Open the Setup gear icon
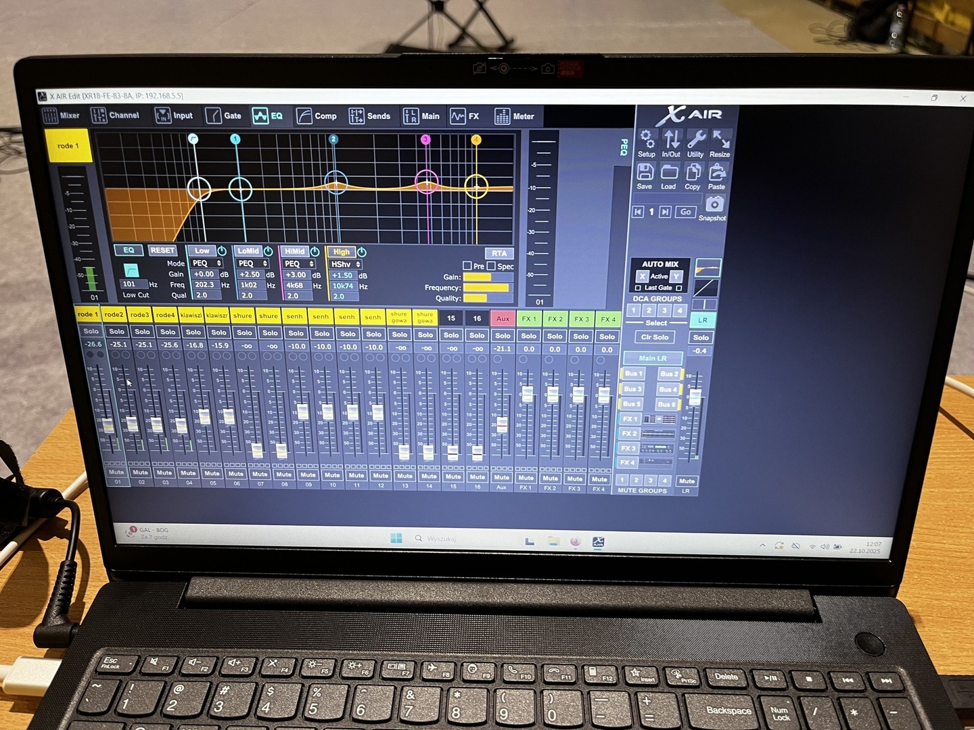 click(647, 140)
